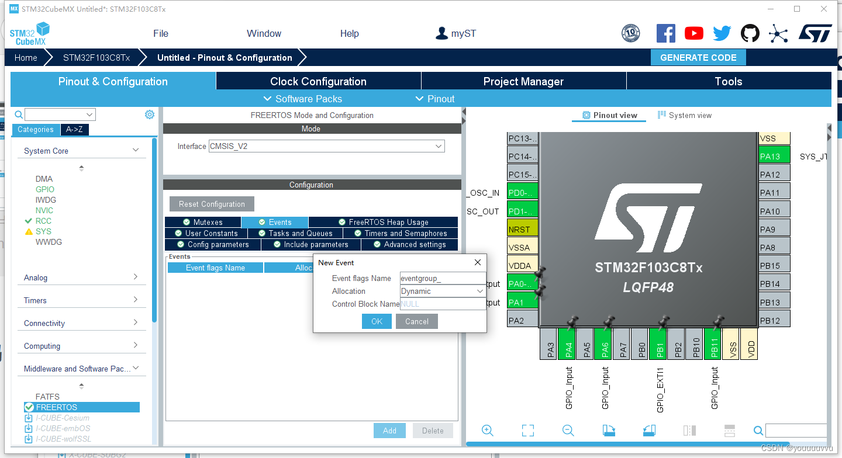Fit the chip to the view
Image resolution: width=842 pixels, height=458 pixels.
coord(528,431)
